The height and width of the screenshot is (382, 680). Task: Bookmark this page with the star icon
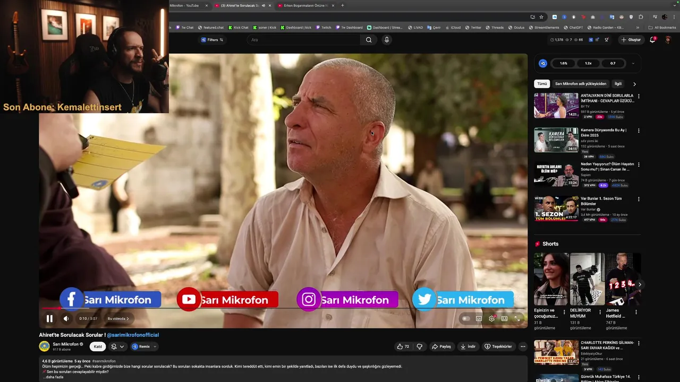pyautogui.click(x=541, y=17)
